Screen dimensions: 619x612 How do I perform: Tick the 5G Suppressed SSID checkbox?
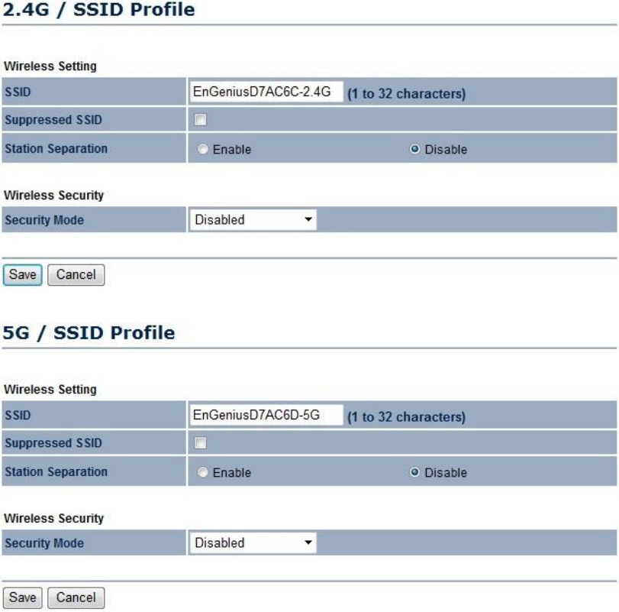point(201,442)
